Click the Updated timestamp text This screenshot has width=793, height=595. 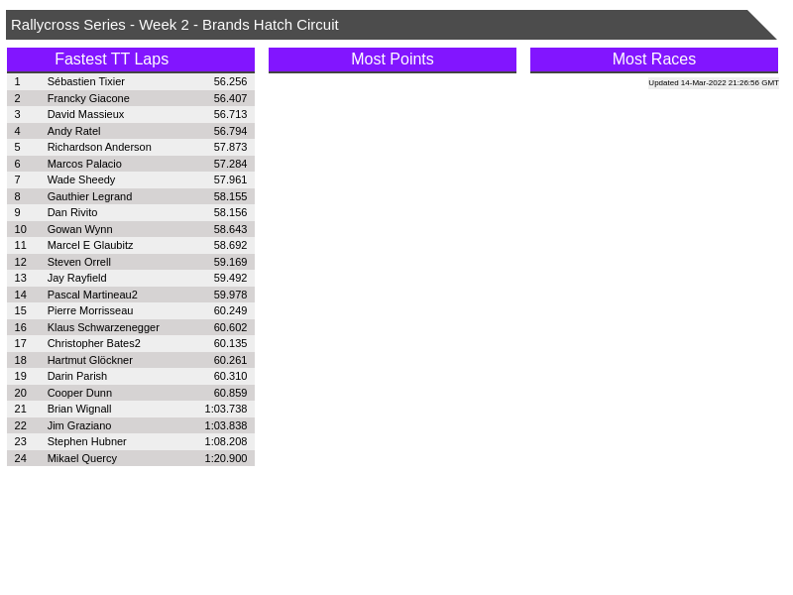[713, 83]
